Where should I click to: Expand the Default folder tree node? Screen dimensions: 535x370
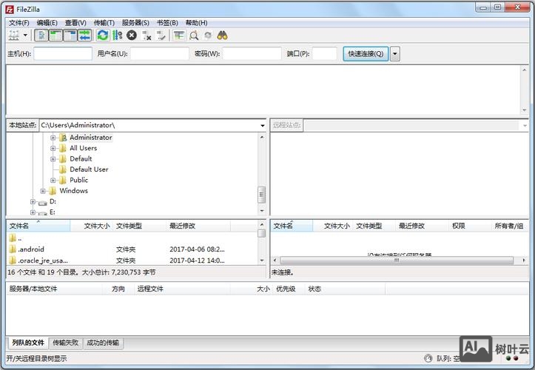point(53,158)
